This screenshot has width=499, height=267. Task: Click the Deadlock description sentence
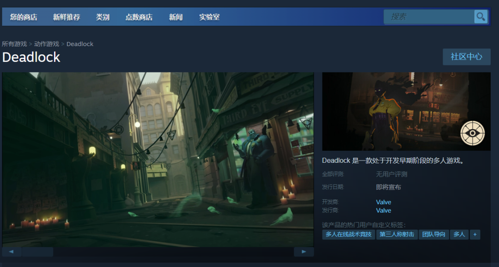pyautogui.click(x=393, y=160)
